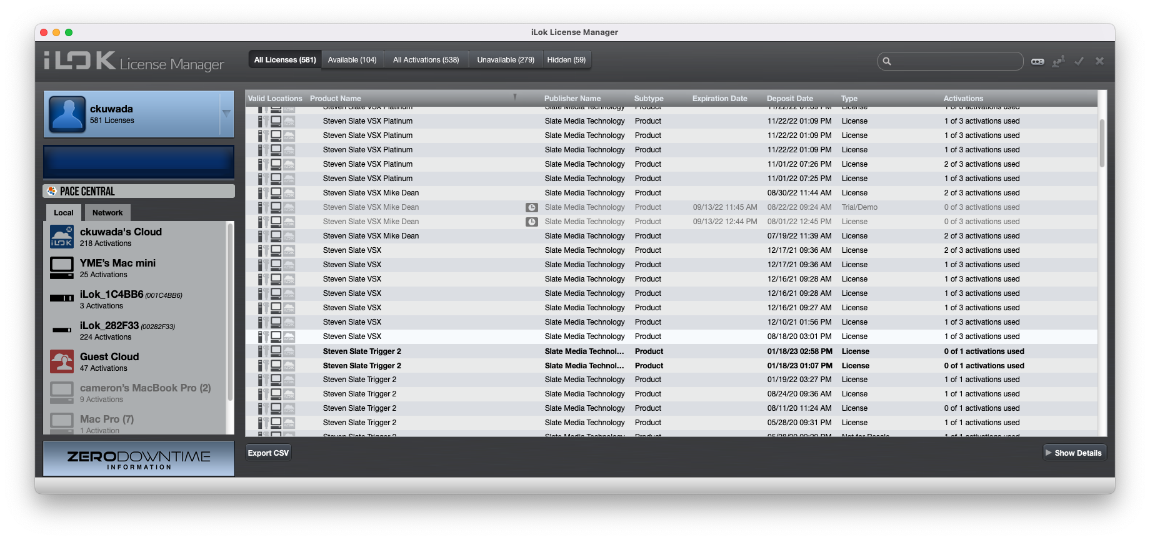1150x540 pixels.
Task: Expand the ckuwada account dropdown arrow
Action: click(x=226, y=113)
